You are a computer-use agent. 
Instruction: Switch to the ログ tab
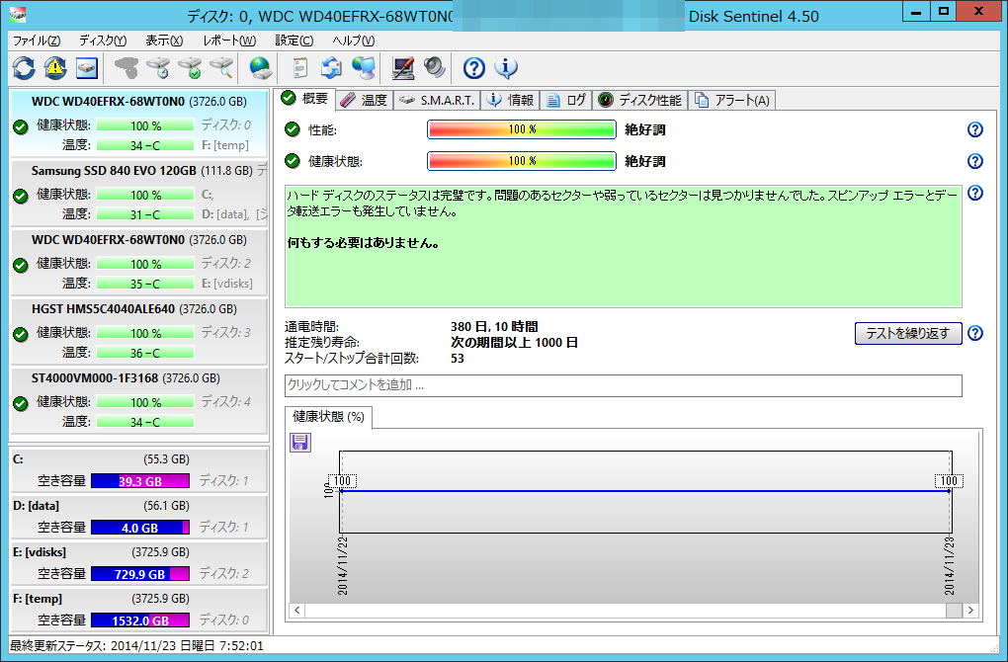566,100
